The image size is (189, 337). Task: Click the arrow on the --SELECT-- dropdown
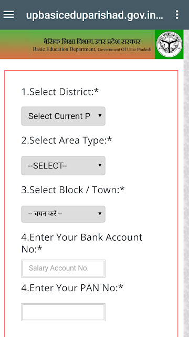[100, 165]
